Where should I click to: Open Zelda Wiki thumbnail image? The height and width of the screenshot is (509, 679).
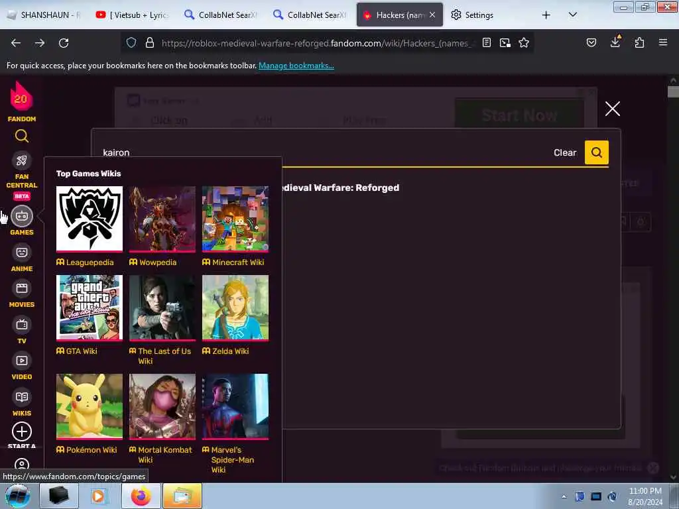coord(235,308)
